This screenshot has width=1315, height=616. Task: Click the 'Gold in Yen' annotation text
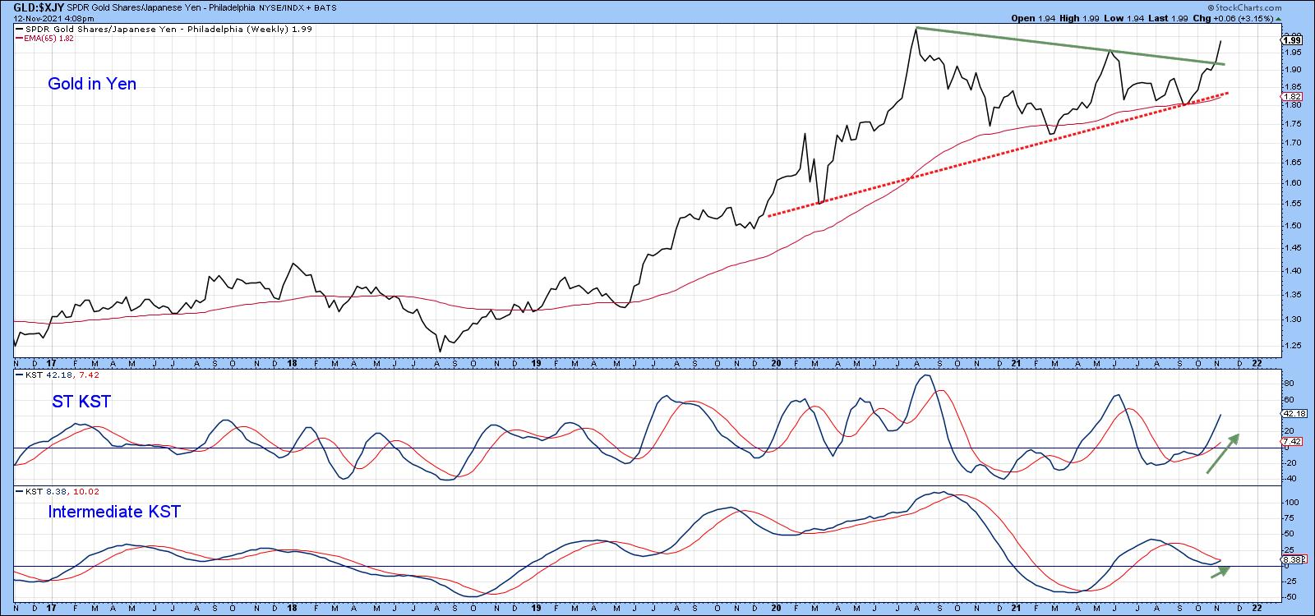(92, 84)
